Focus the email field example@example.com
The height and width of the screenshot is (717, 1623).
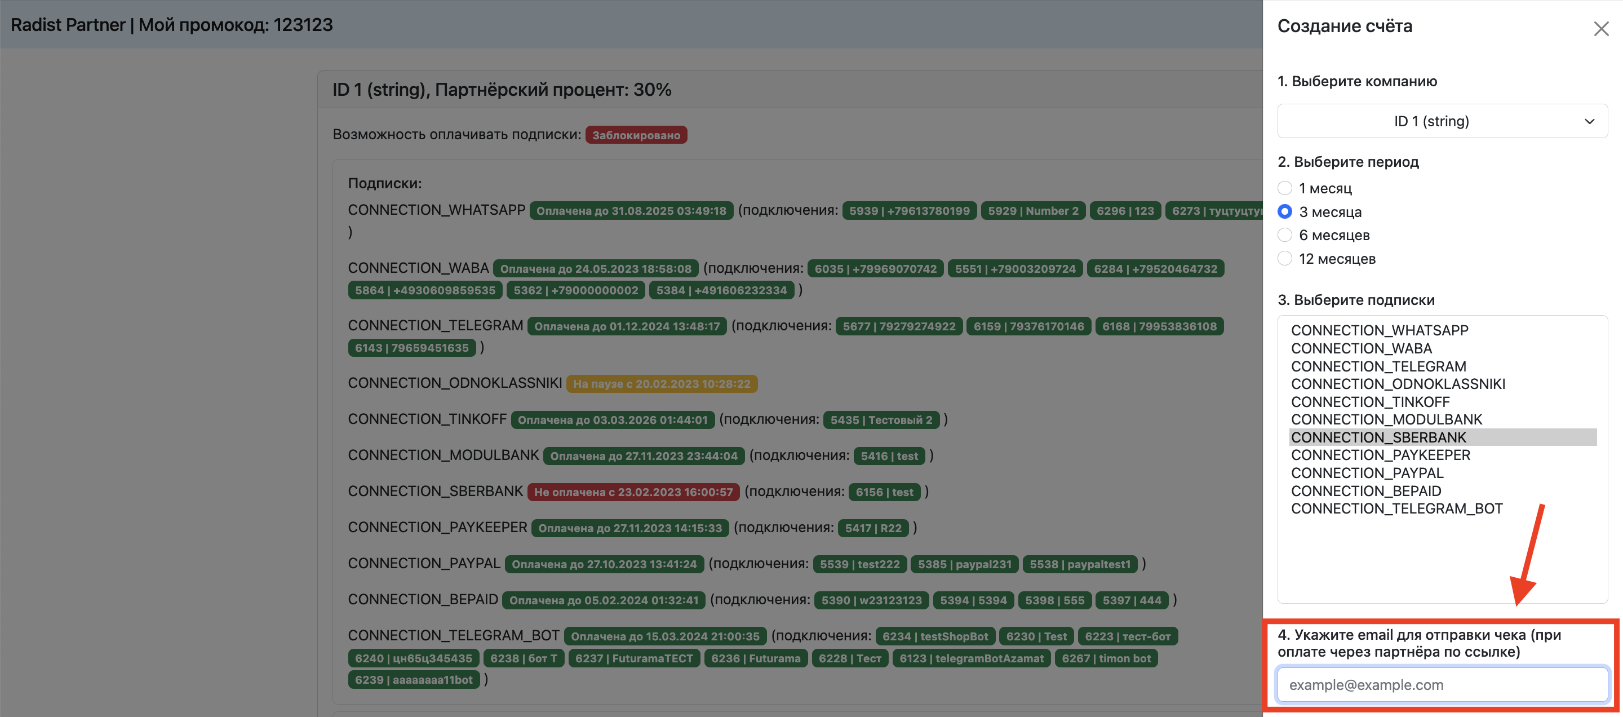point(1442,684)
